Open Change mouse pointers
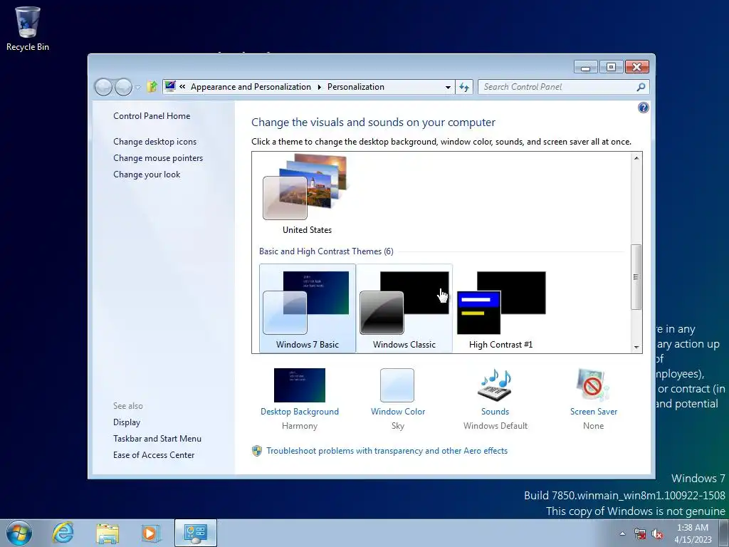Image resolution: width=729 pixels, height=547 pixels. [158, 157]
